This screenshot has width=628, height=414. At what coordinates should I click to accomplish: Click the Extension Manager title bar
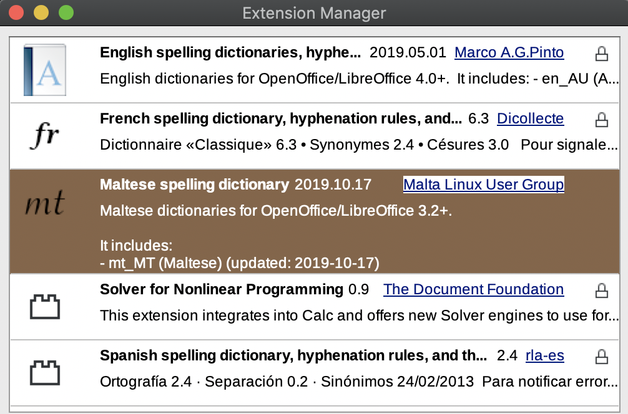click(x=314, y=12)
